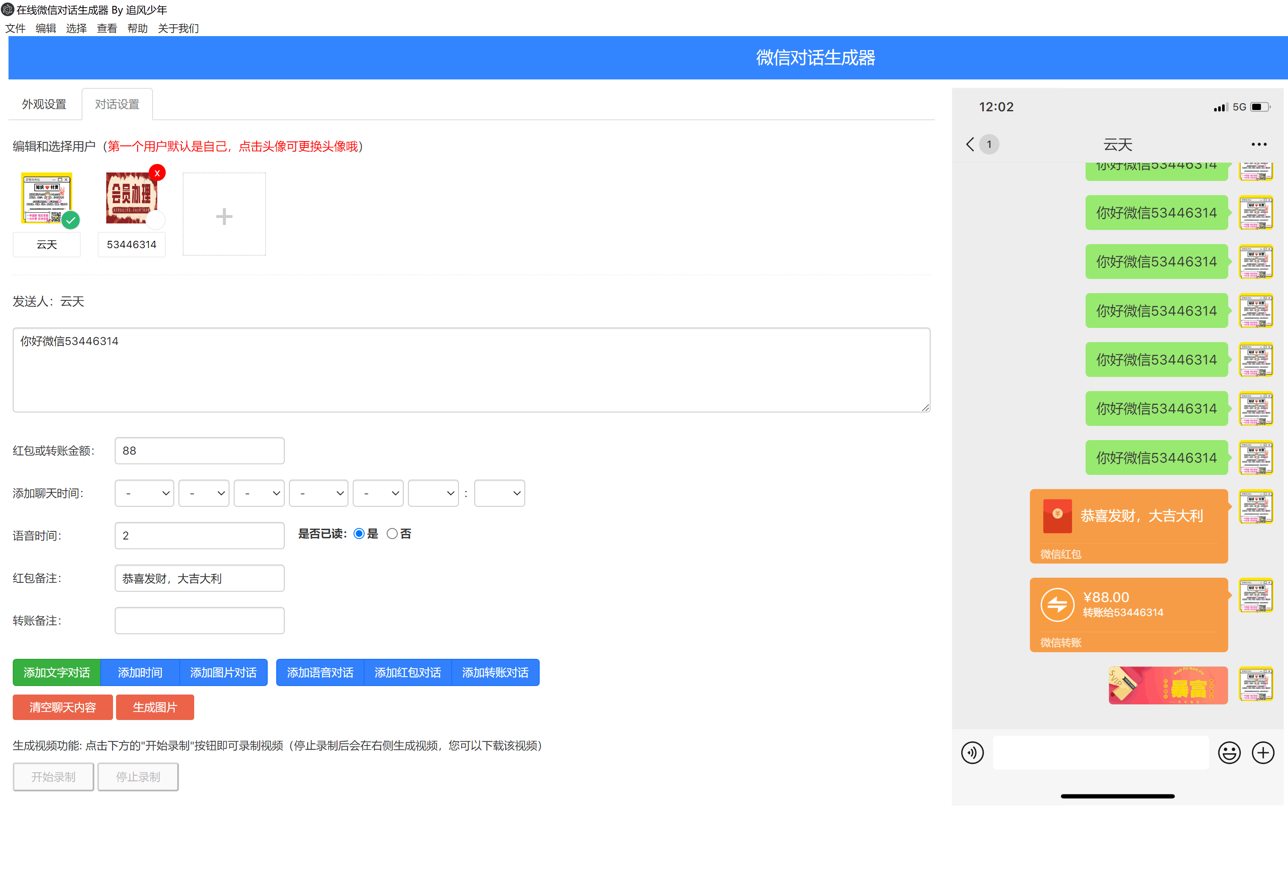Click the avatar beside the sticker message
This screenshot has height=881, width=1288.
click(x=1256, y=684)
